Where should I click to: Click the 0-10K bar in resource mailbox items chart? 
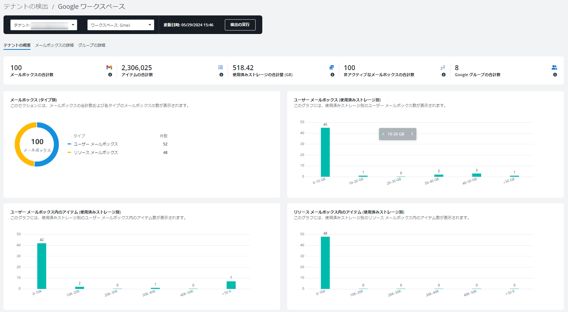pyautogui.click(x=325, y=263)
